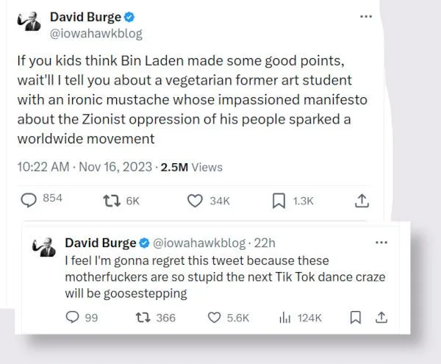
Task: Like the main tweet with 34K likes
Action: 195,200
